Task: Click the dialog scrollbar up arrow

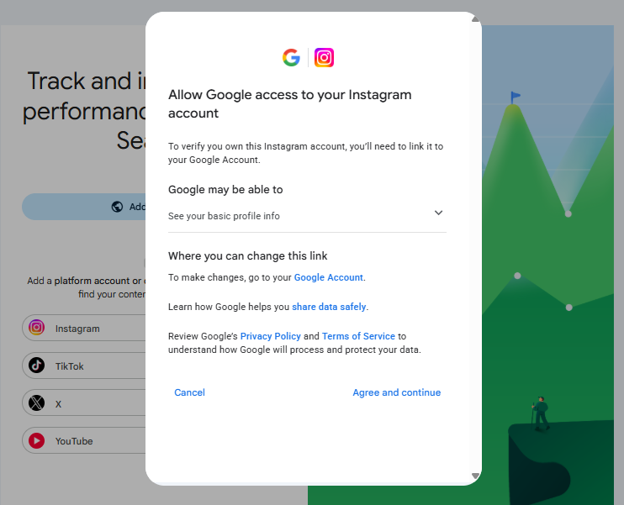Action: tap(475, 19)
